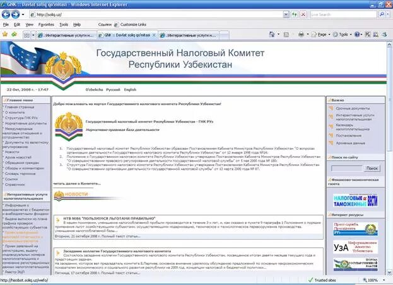
Task: Open О комитете in the main menu
Action: [15, 113]
